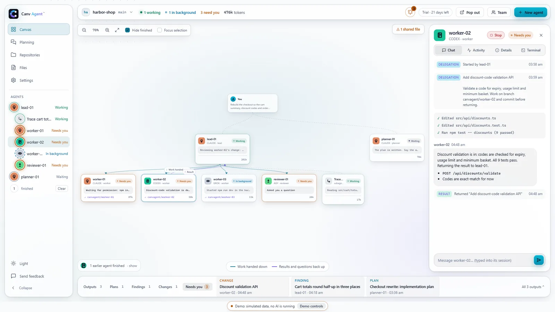This screenshot has height=312, width=555.
Task: Open the Activity tab
Action: 476,50
